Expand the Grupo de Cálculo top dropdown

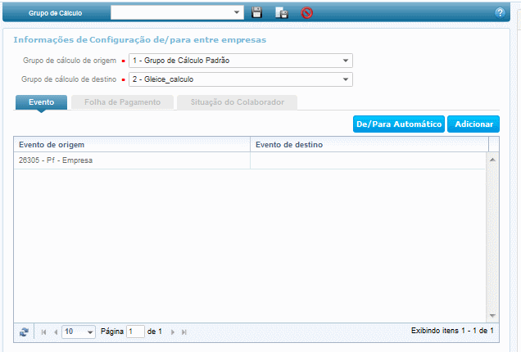tap(238, 12)
